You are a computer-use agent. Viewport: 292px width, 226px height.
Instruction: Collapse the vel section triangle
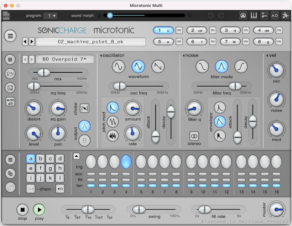(267, 55)
